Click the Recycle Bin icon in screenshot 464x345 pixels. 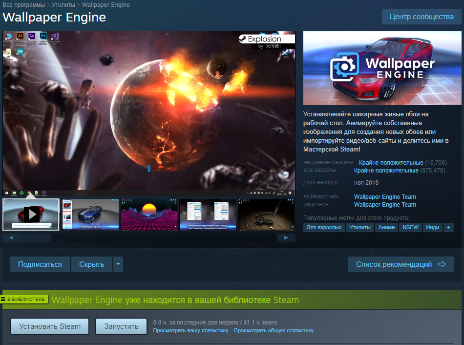[x=286, y=175]
